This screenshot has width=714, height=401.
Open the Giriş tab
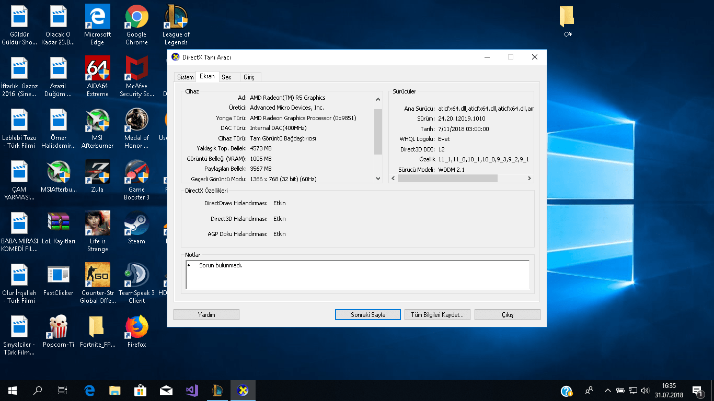[249, 77]
